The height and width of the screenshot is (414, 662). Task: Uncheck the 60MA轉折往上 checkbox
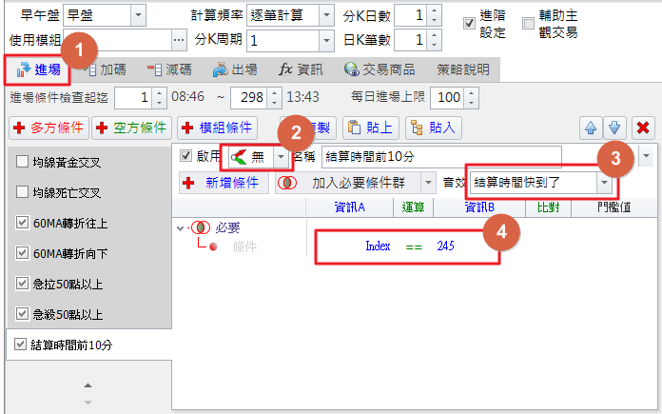point(22,222)
